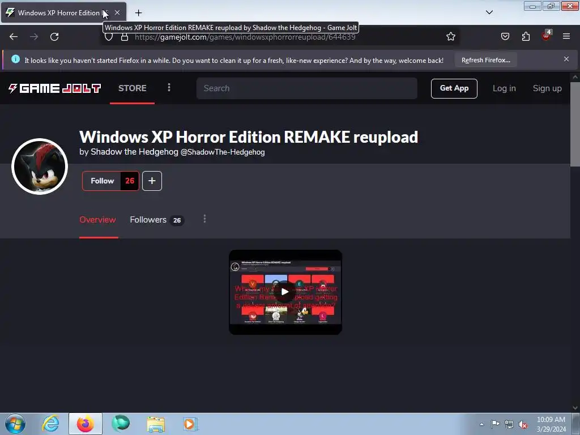
Task: Open Shadow the Hedgehog profile avatar
Action: pyautogui.click(x=40, y=167)
